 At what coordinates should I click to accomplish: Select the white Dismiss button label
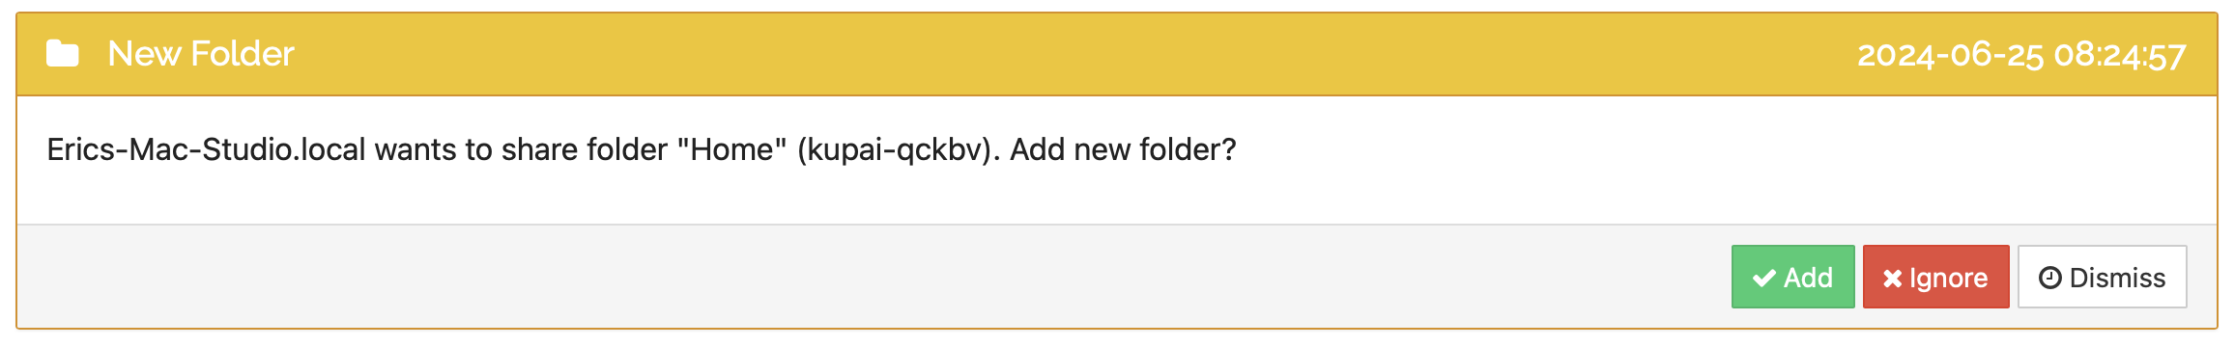[x=2117, y=278]
